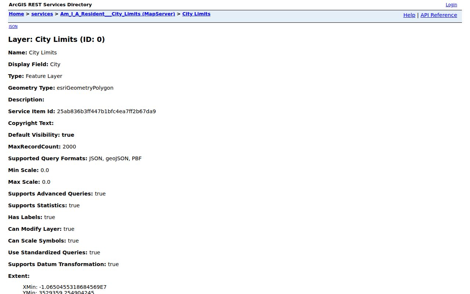The image size is (470, 294).
Task: Click the Service Item Id value
Action: pyautogui.click(x=106, y=111)
